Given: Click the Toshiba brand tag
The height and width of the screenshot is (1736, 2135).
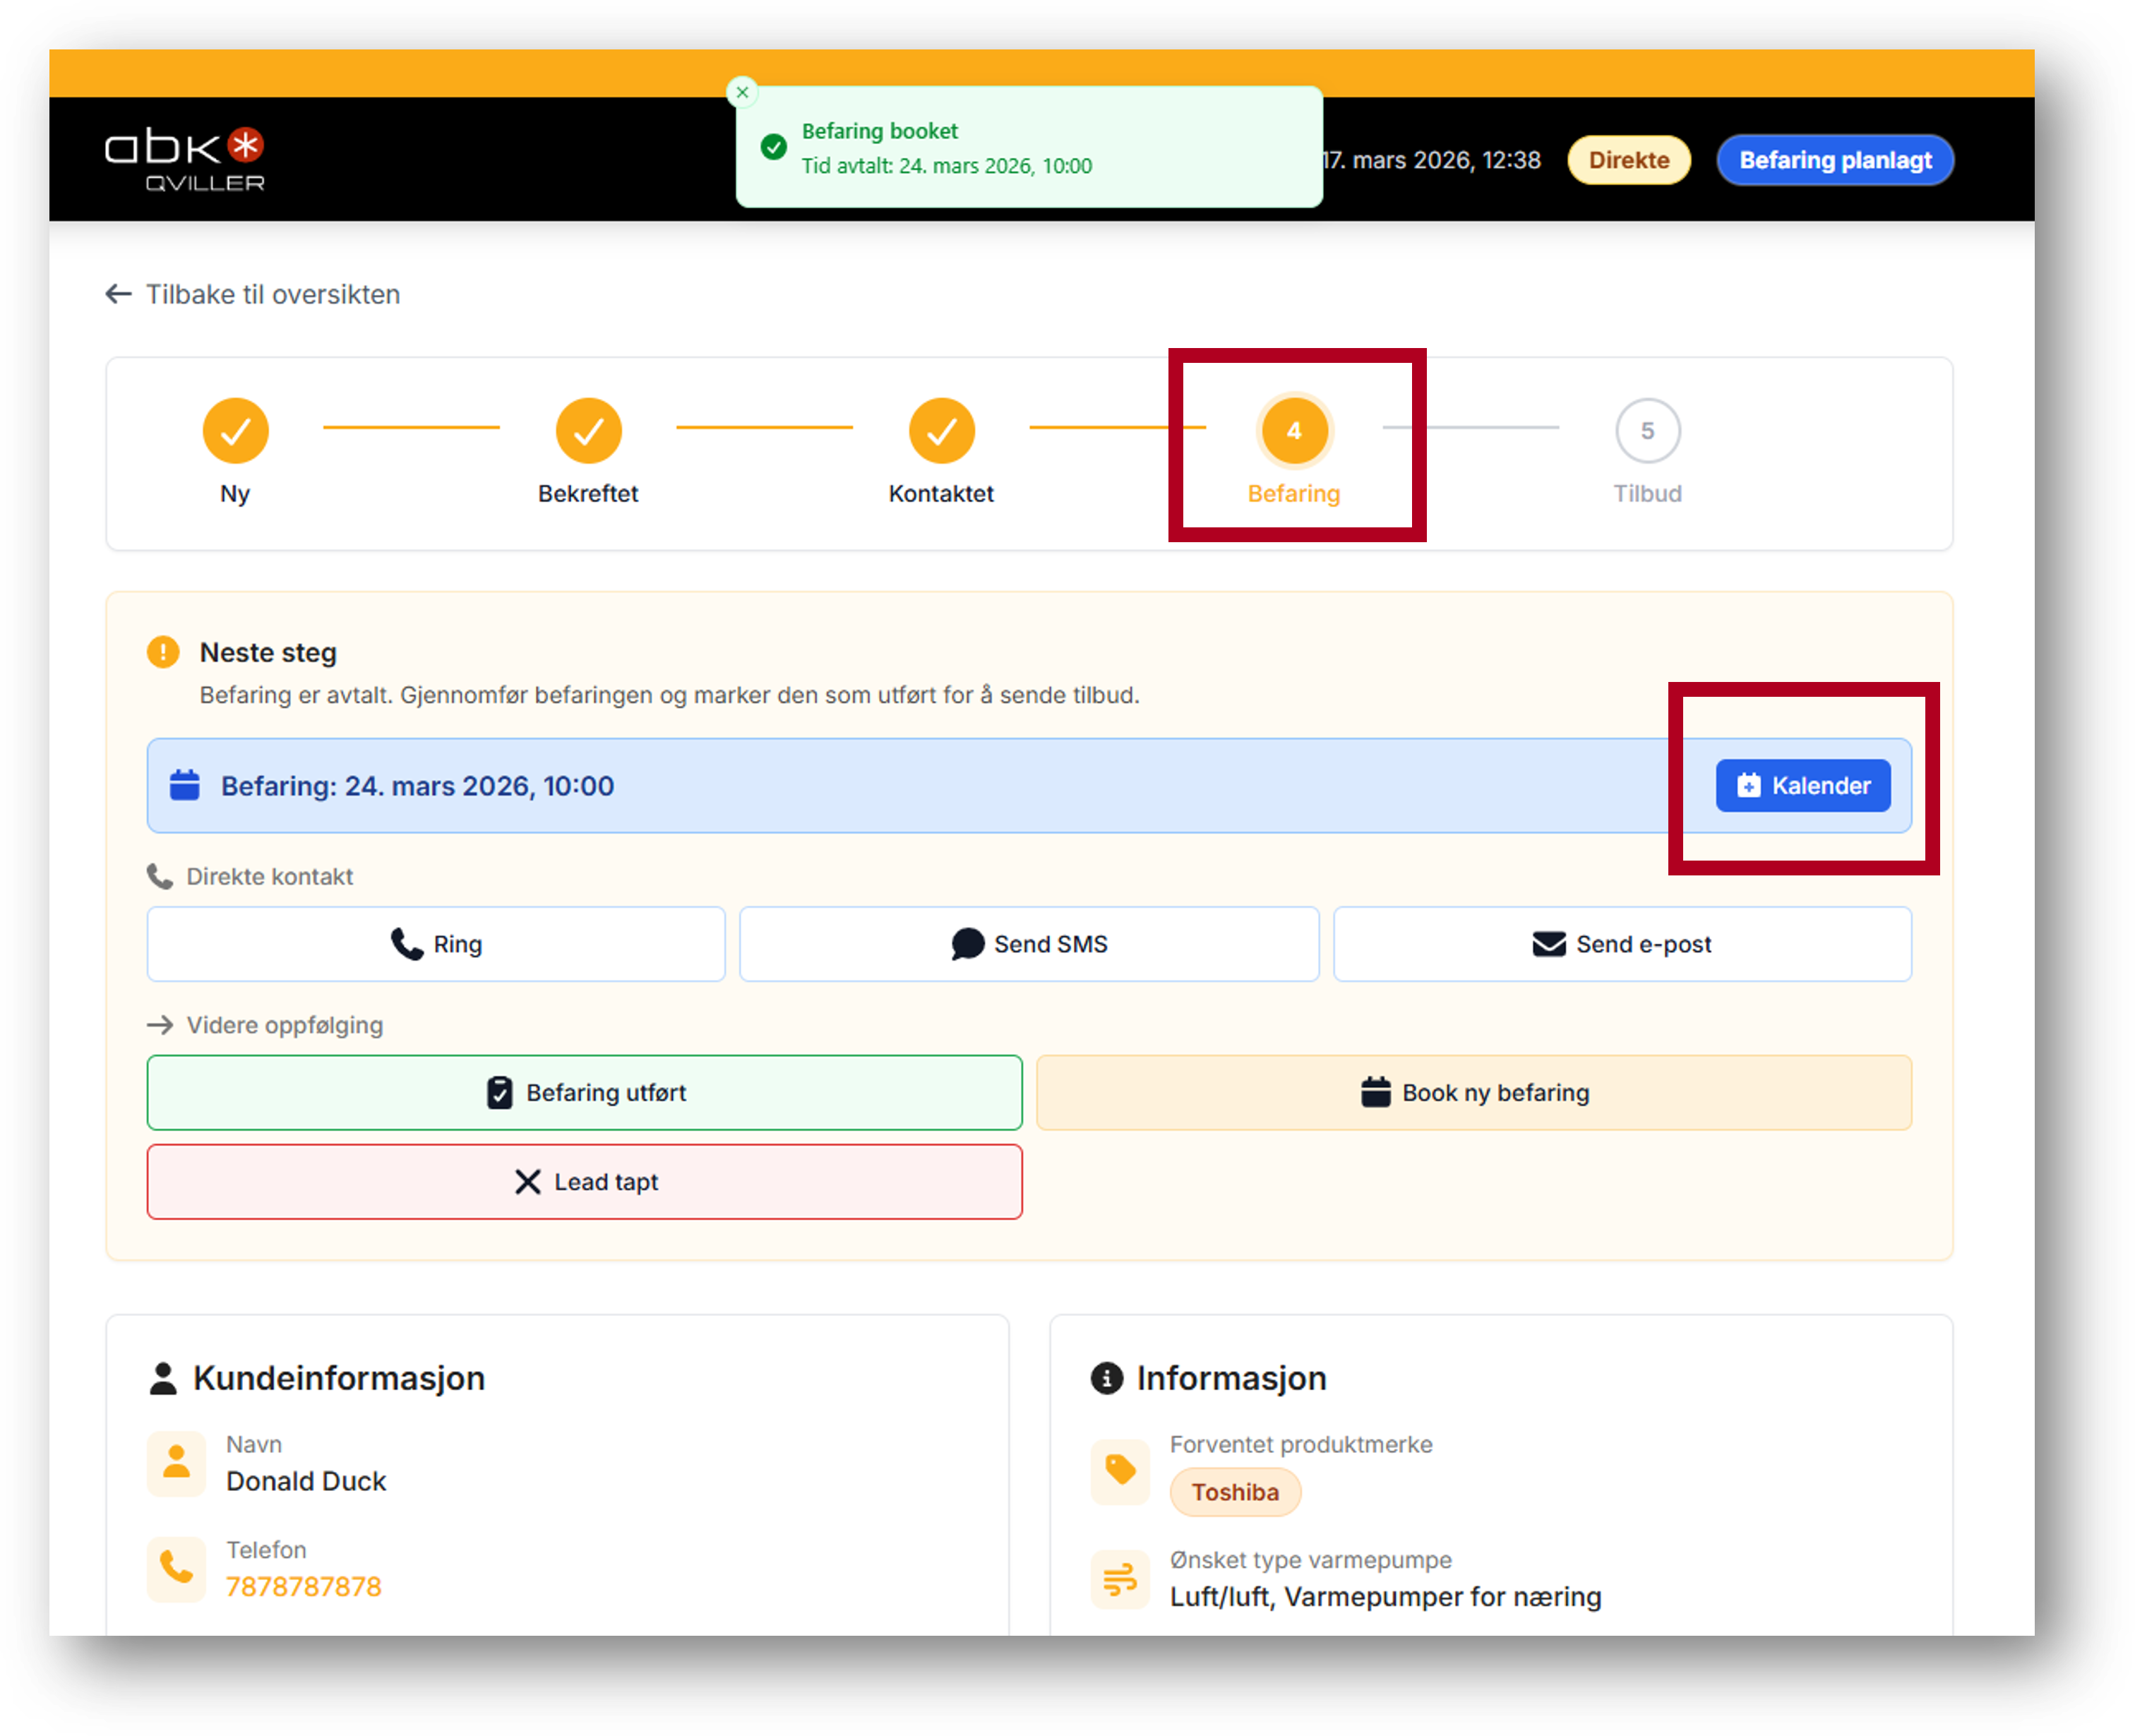Looking at the screenshot, I should (1235, 1492).
